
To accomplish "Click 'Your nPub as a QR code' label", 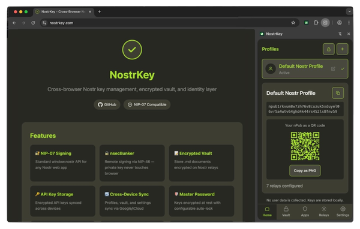I will tap(305, 125).
